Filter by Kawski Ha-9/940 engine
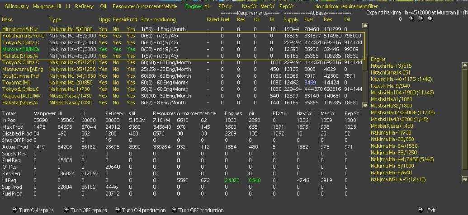468x215 pixels. (x=390, y=86)
